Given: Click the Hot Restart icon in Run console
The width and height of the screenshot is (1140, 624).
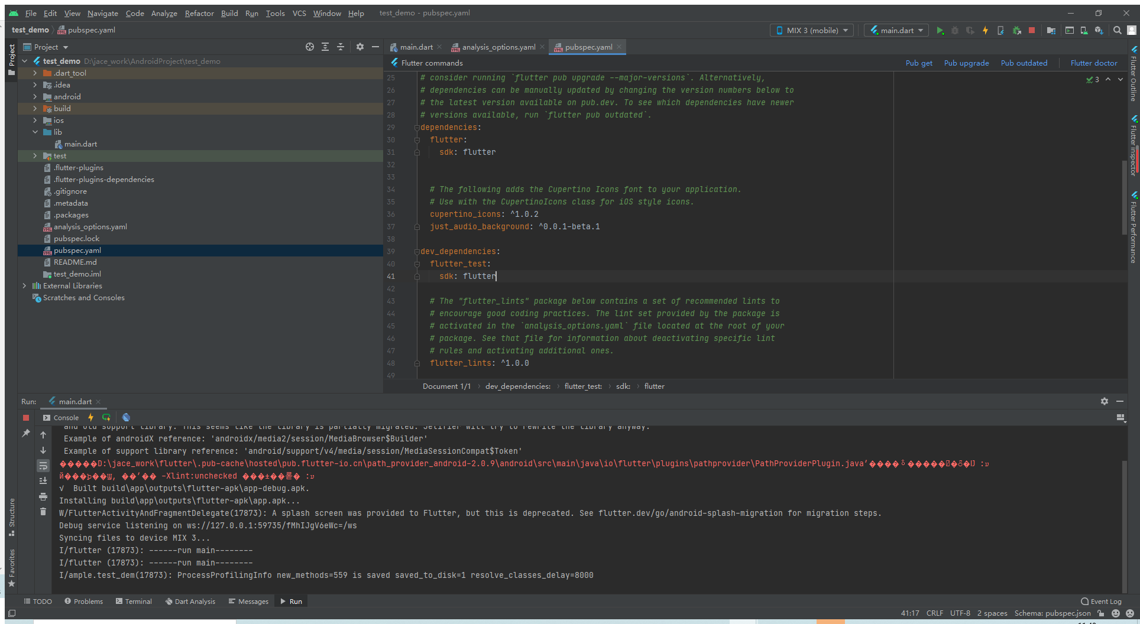Looking at the screenshot, I should point(106,417).
